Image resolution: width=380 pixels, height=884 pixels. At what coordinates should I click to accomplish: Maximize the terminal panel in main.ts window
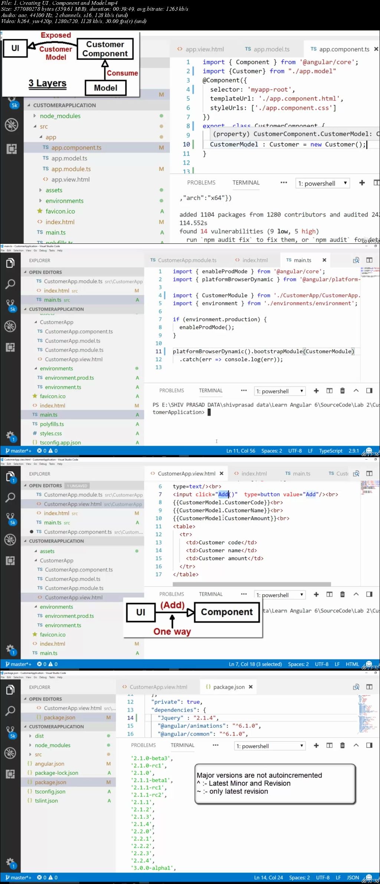[x=356, y=390]
